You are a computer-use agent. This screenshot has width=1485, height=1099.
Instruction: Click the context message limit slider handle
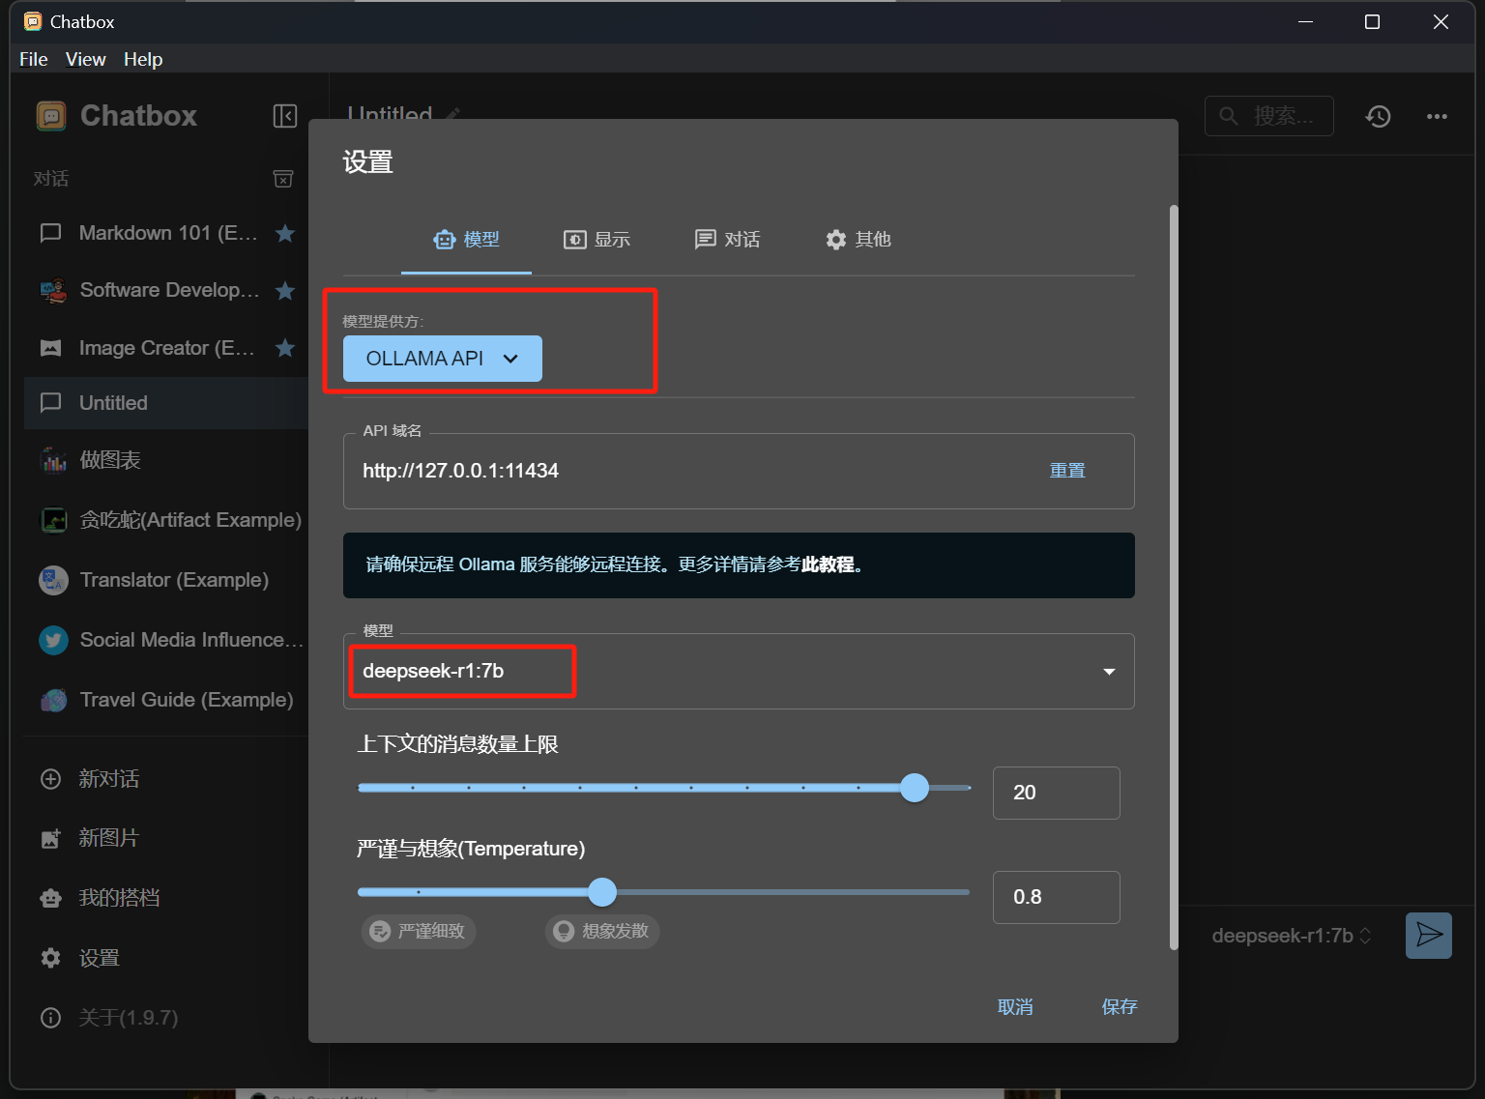(x=915, y=788)
